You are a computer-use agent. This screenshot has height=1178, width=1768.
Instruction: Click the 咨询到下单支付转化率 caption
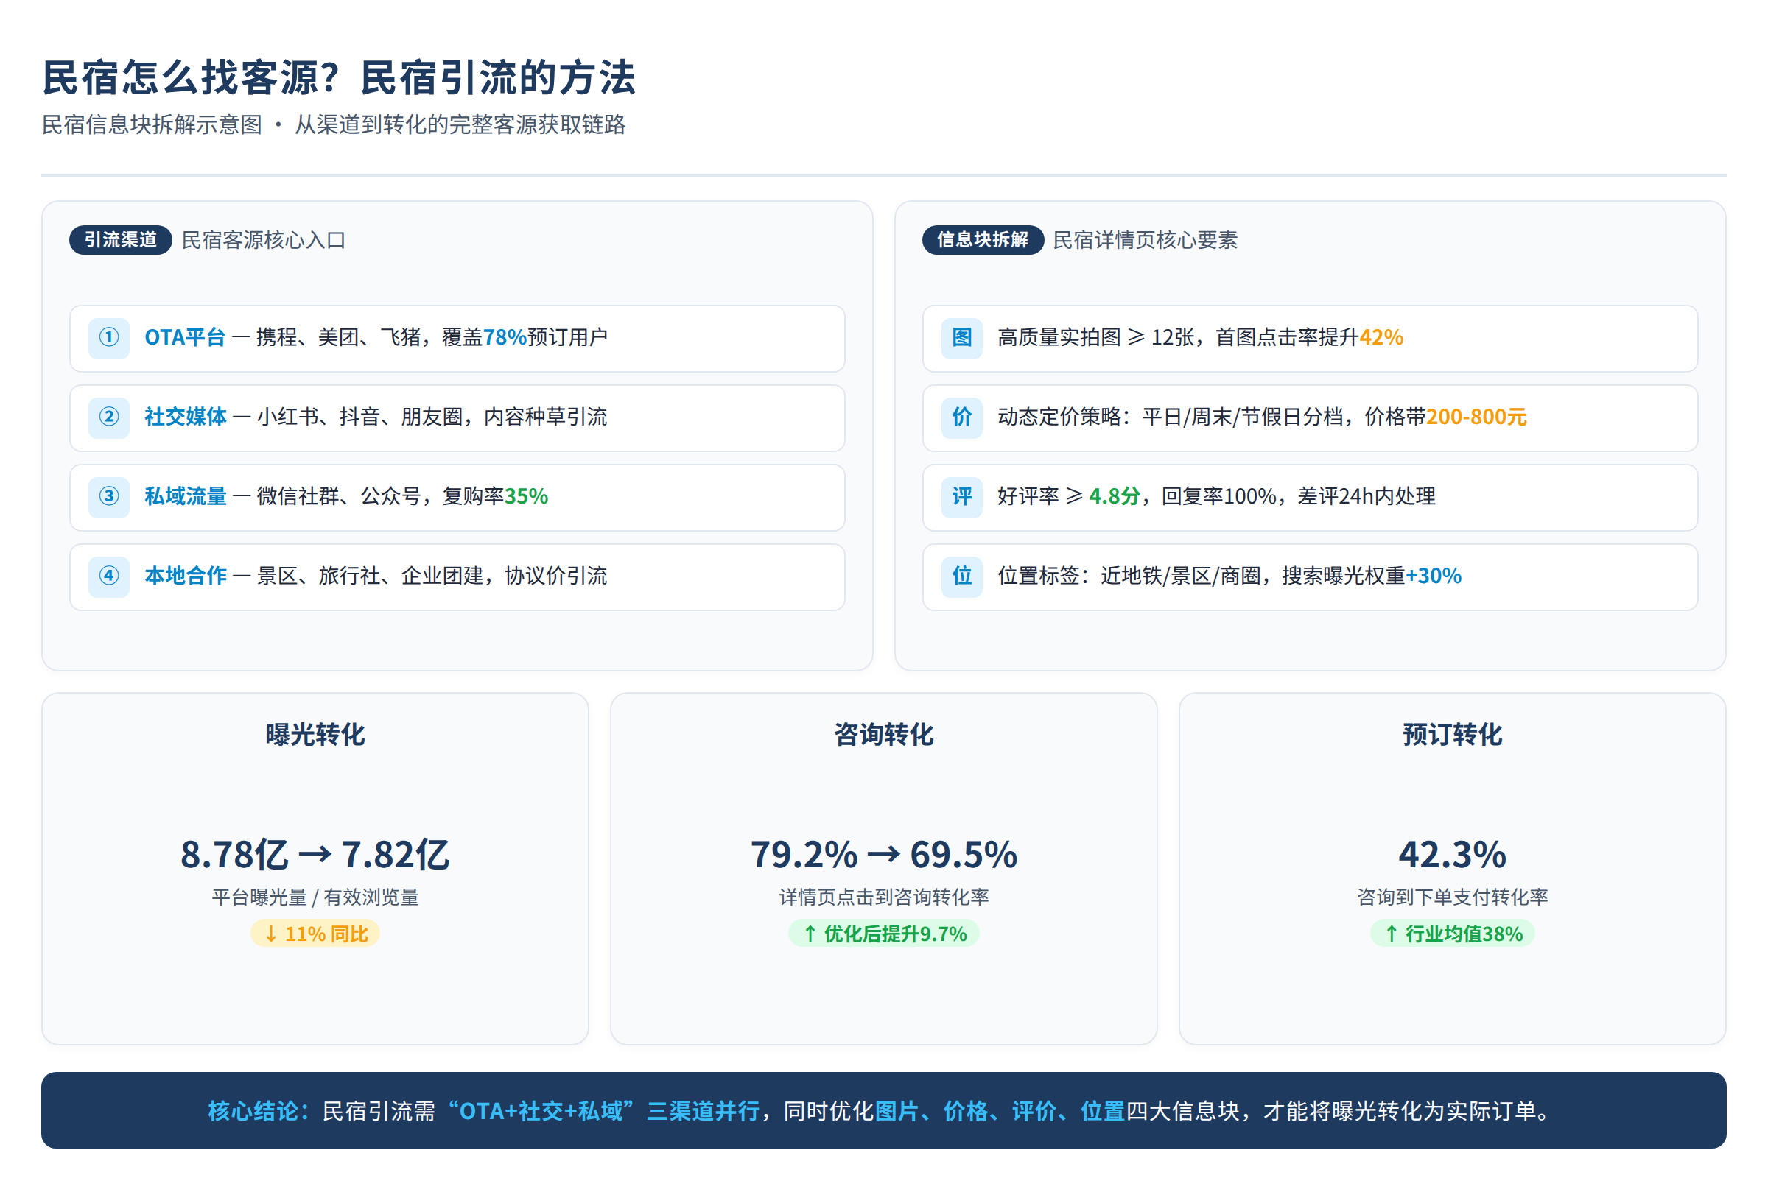[x=1452, y=897]
